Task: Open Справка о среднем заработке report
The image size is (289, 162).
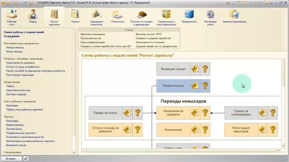Action: click(153, 38)
